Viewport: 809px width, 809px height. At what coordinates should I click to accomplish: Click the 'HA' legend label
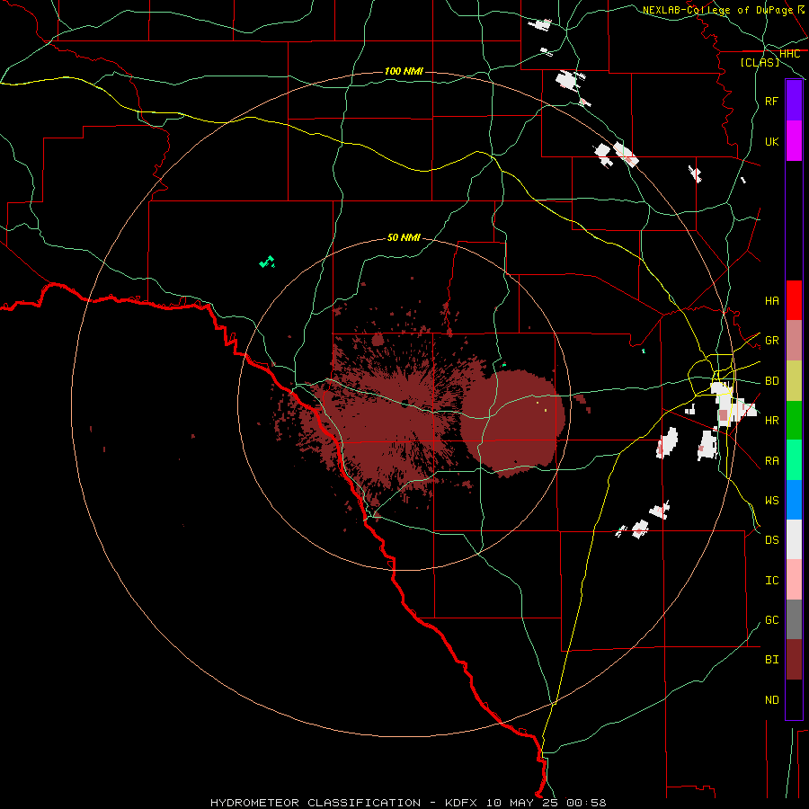coord(771,300)
